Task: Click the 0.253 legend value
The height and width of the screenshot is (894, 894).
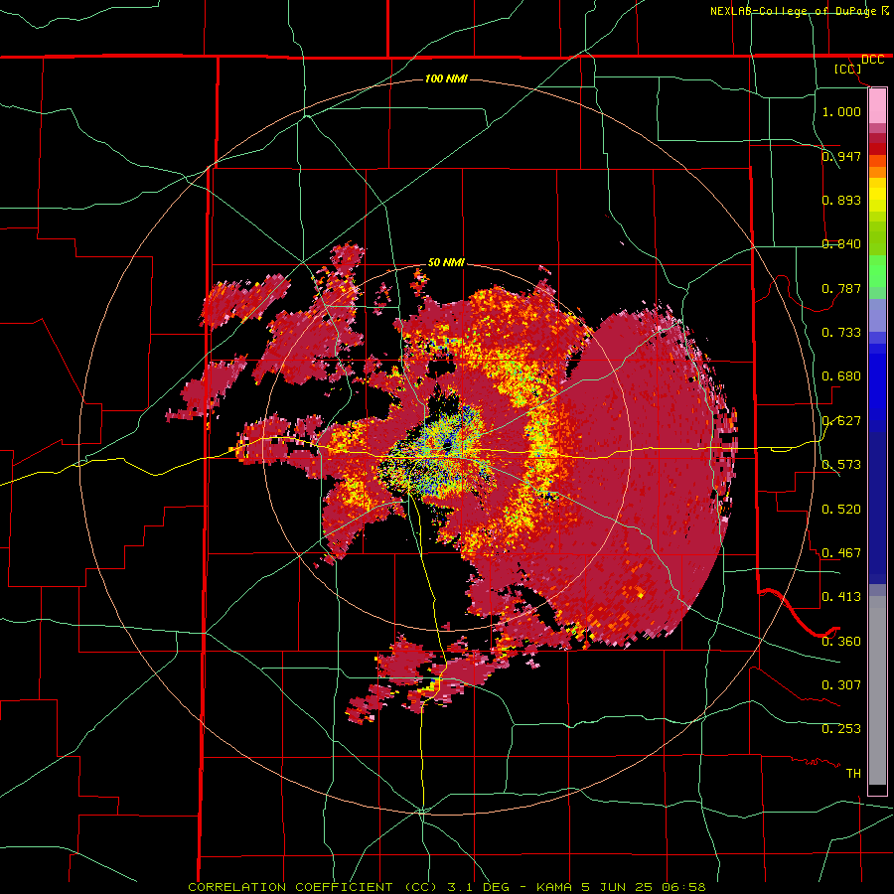Action: [841, 729]
